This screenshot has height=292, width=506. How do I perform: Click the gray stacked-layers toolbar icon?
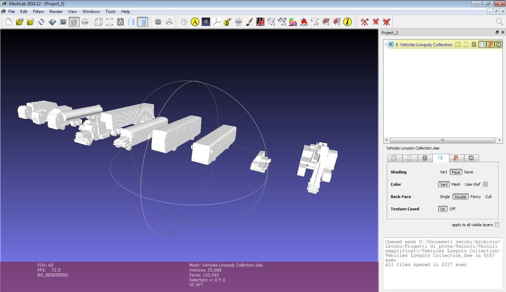[158, 22]
